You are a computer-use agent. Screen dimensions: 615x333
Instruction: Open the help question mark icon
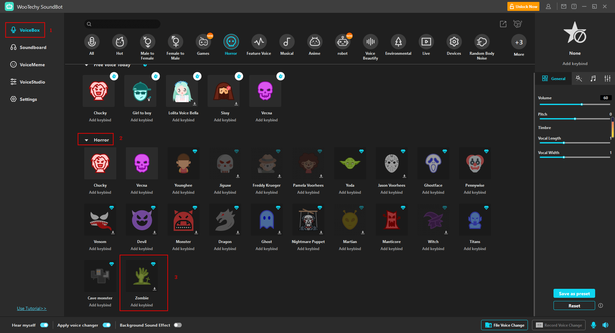pos(574,6)
